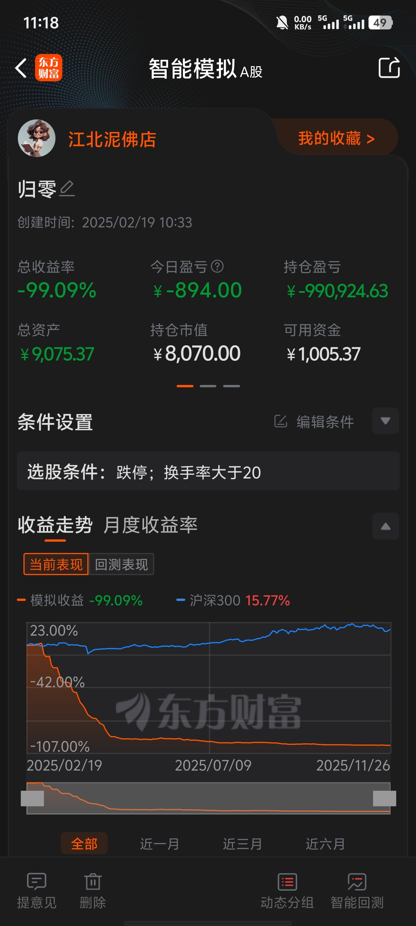Image resolution: width=416 pixels, height=926 pixels.
Task: Click the 创建时间 2025/02/19 10:33 text
Action: tap(105, 222)
